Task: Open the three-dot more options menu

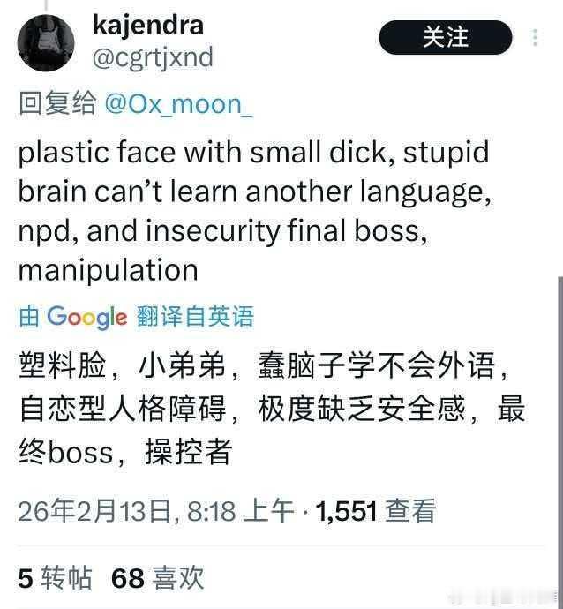Action: (x=535, y=38)
